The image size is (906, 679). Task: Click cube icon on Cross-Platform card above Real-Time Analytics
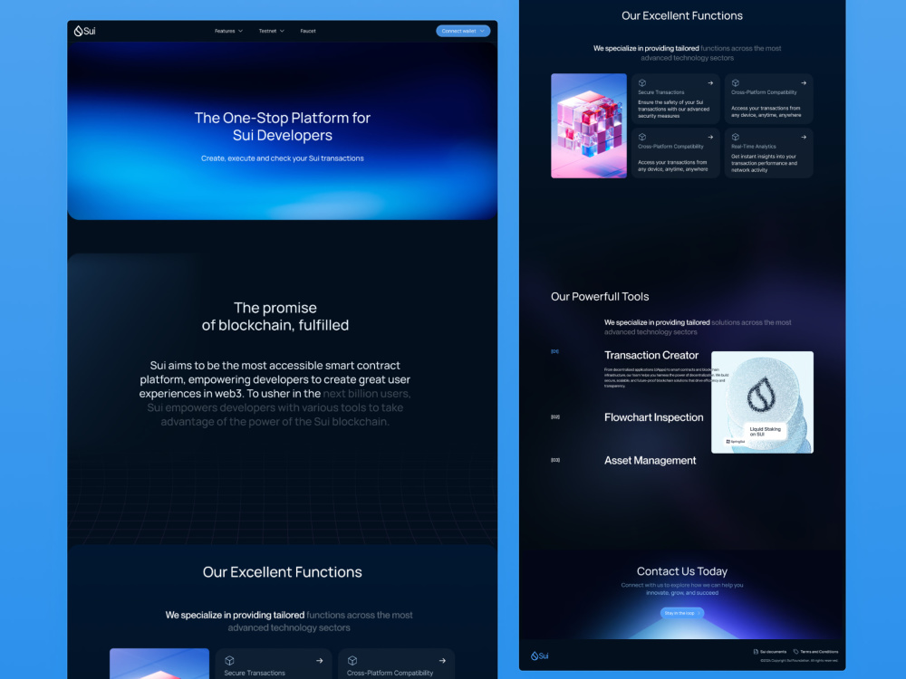(x=736, y=83)
